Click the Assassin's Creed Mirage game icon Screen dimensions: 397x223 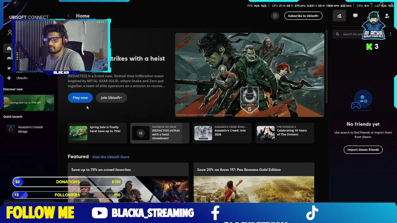point(11,129)
